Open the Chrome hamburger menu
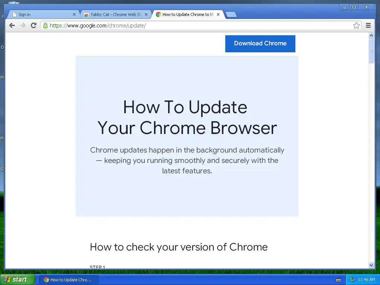 368,26
